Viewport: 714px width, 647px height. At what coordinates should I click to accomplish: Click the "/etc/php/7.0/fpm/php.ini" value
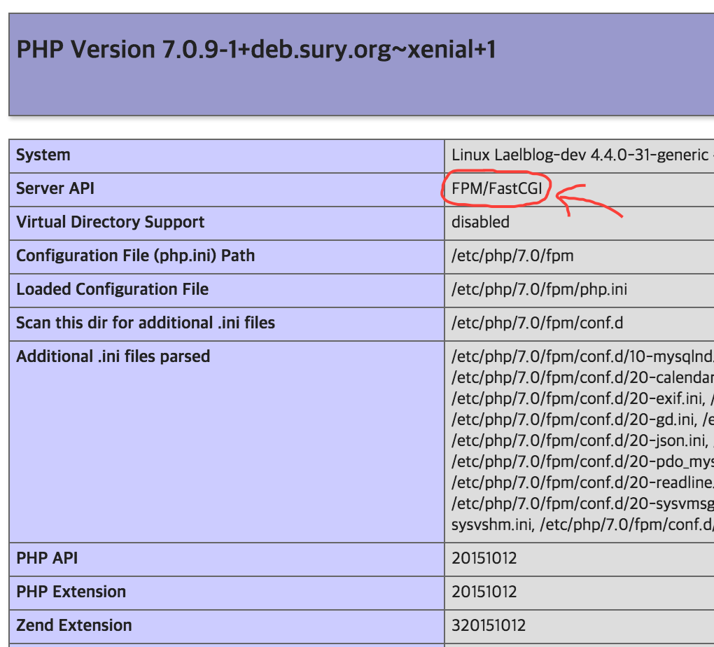point(539,289)
